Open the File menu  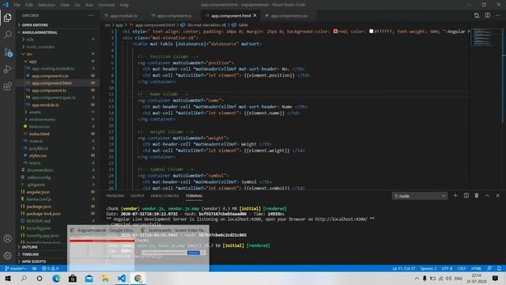pyautogui.click(x=17, y=5)
